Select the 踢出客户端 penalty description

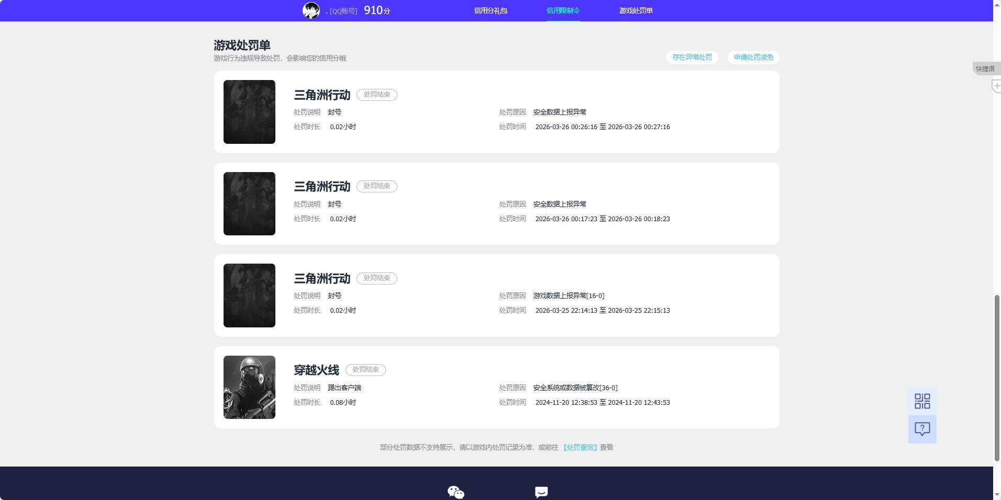[344, 388]
